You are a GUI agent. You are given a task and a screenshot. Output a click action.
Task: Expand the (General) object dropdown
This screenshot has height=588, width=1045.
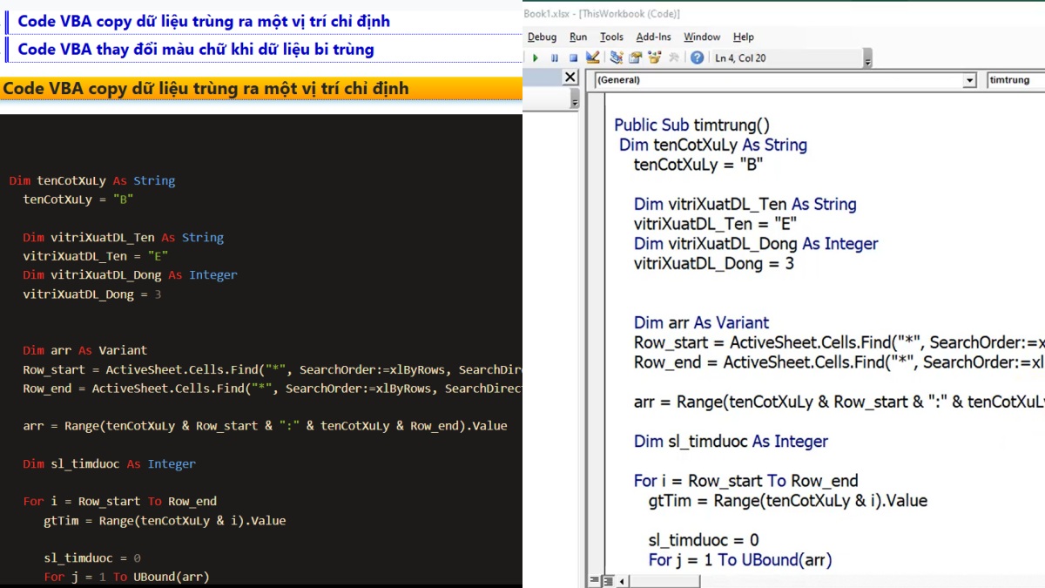click(x=970, y=80)
